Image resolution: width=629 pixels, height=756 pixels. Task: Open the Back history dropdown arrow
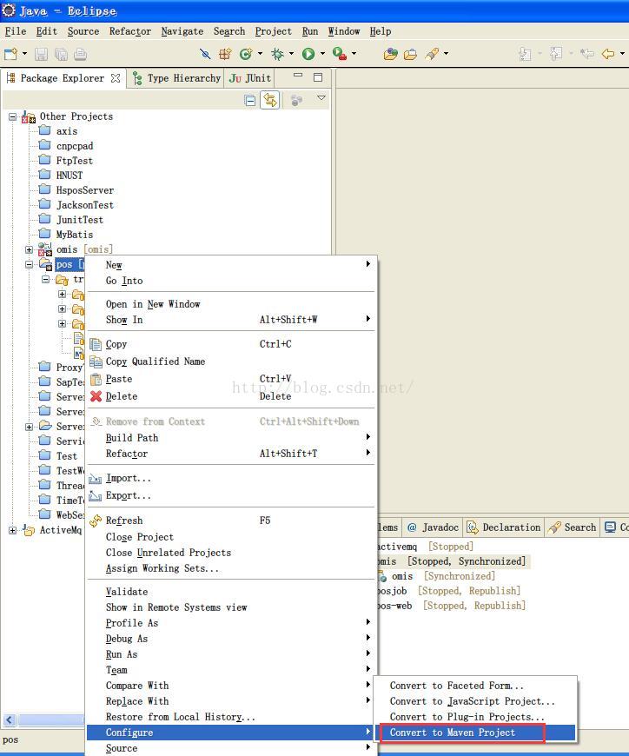coord(622,54)
